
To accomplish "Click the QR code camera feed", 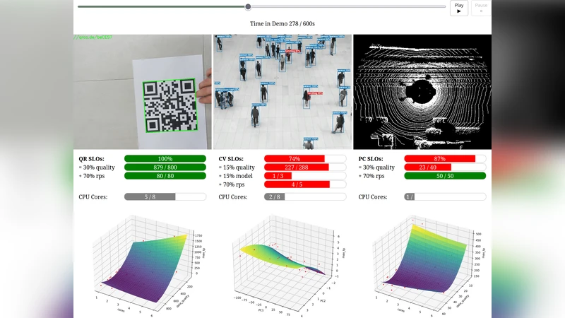I will pos(143,91).
